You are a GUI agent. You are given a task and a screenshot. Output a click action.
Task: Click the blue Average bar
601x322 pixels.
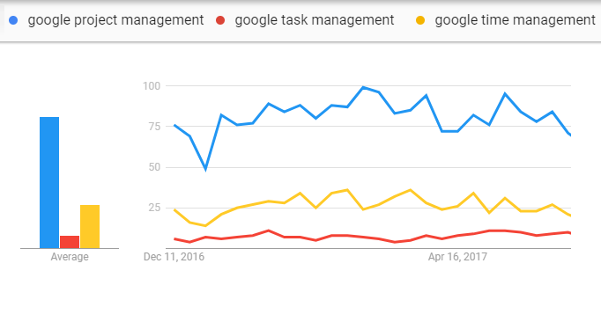(49, 183)
